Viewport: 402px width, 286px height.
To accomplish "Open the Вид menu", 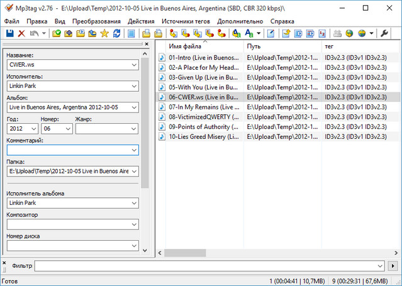I will click(x=60, y=21).
